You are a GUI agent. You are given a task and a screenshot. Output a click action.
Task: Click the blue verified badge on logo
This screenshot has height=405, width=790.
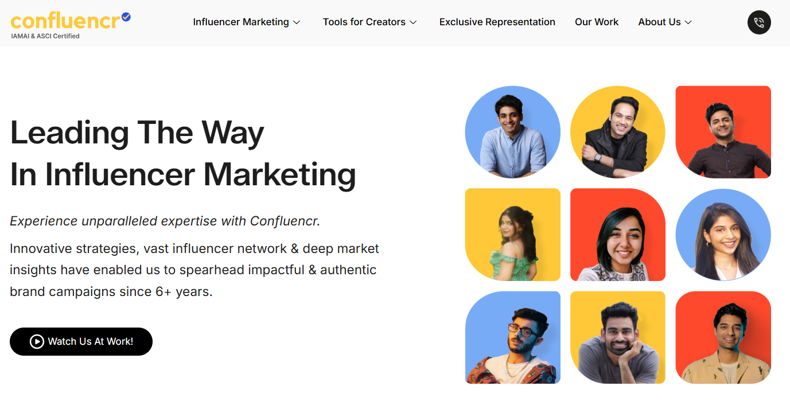click(126, 17)
